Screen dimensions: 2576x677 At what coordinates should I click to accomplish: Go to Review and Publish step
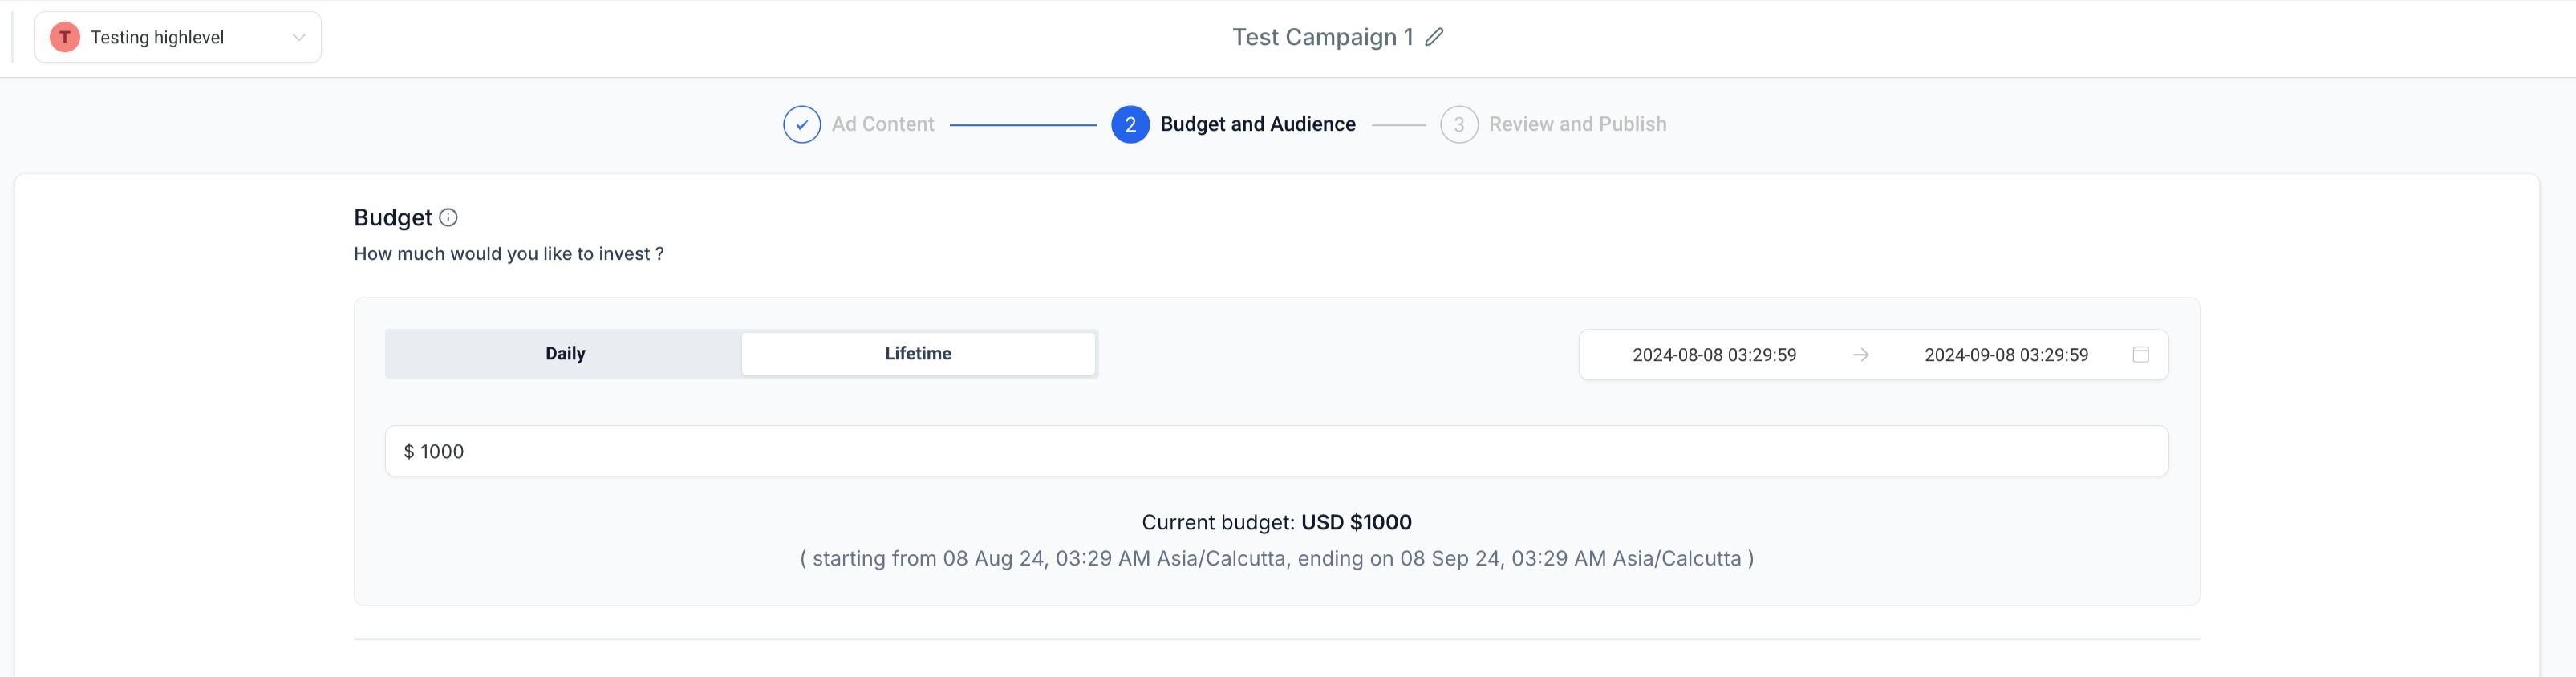(1577, 124)
